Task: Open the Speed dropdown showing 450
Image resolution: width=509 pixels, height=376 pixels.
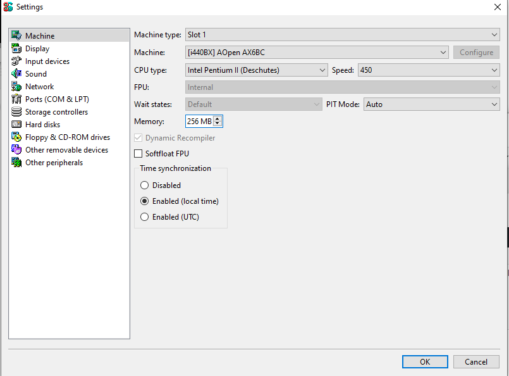Action: [x=429, y=70]
